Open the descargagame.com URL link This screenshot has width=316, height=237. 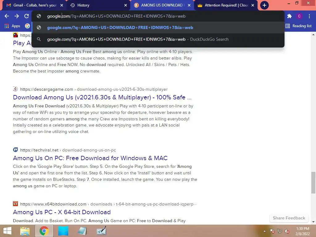pyautogui.click(x=94, y=89)
